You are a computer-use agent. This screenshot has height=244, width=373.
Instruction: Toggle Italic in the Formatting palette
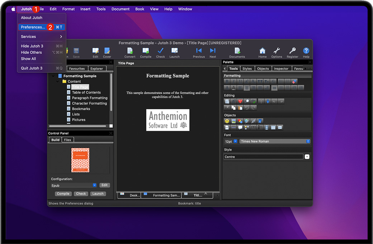point(233,81)
